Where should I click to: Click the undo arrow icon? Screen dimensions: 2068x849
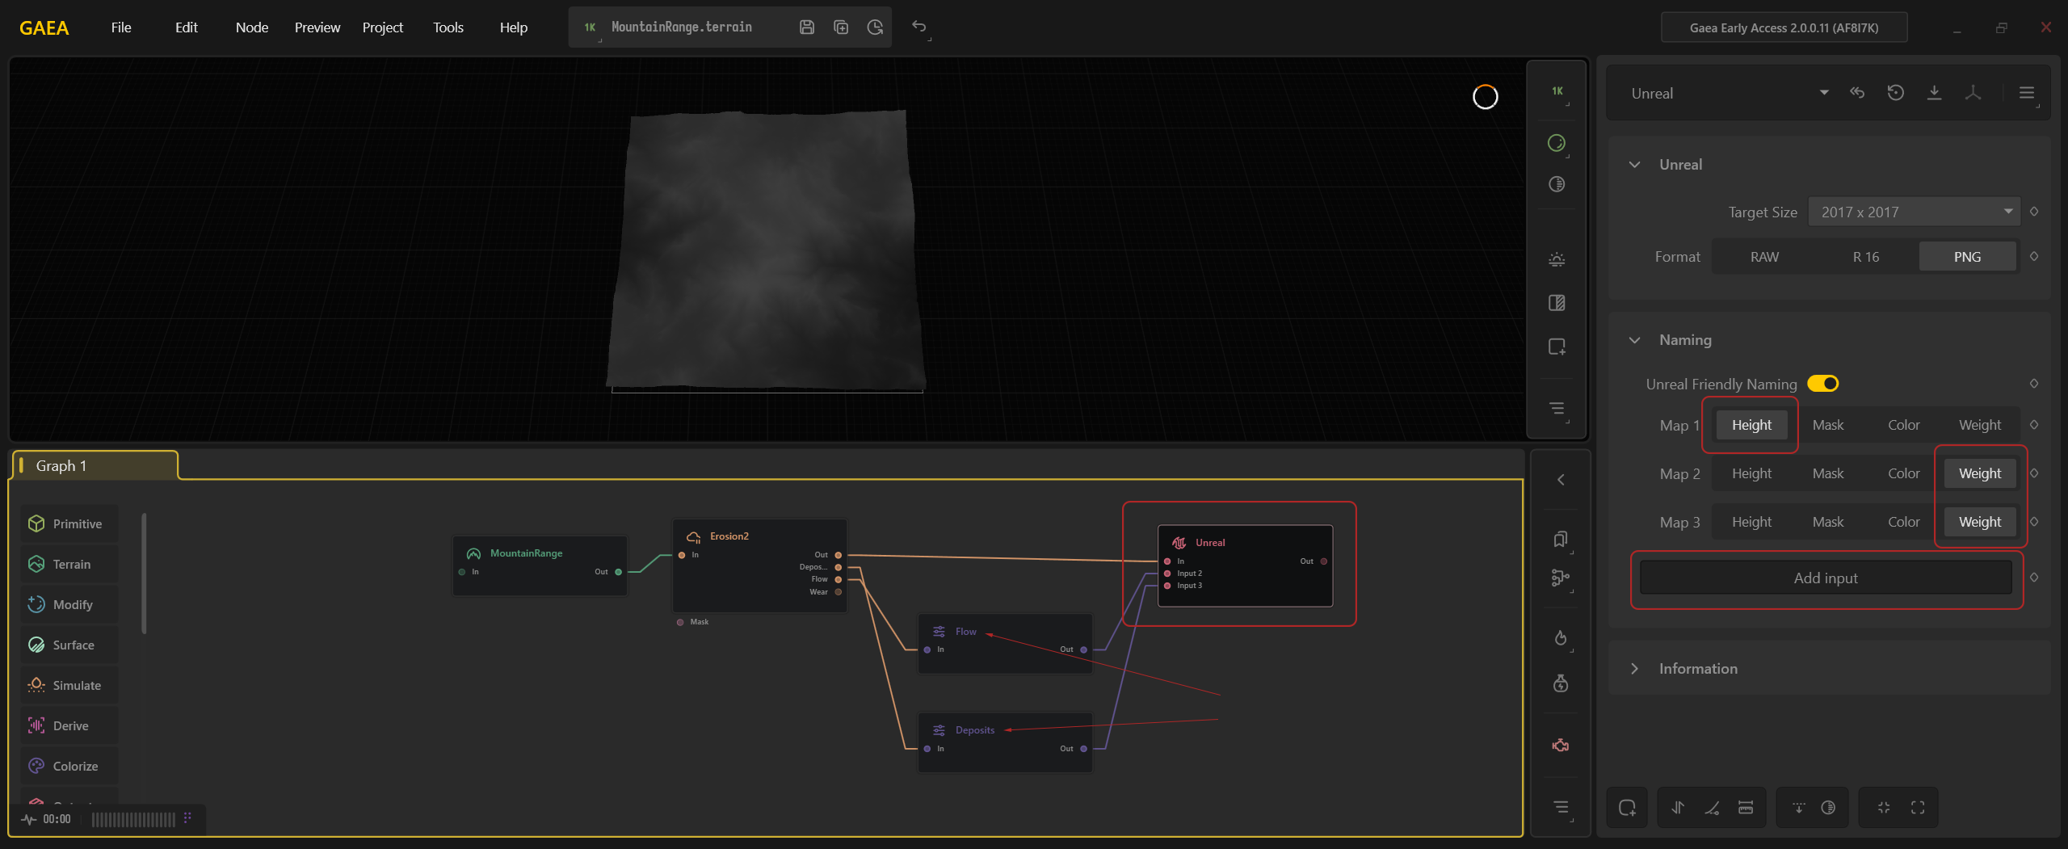tap(918, 27)
